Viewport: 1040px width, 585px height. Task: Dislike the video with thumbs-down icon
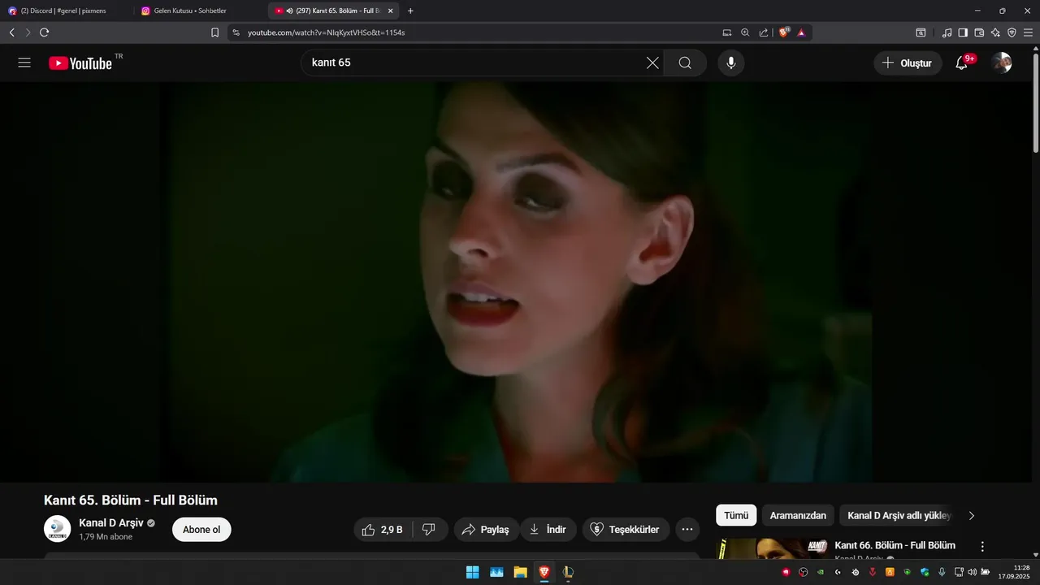click(429, 530)
